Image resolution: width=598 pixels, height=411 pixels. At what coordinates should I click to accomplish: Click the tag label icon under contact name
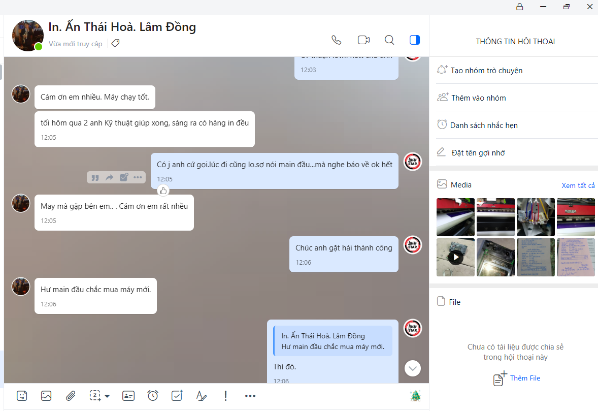[x=115, y=44]
